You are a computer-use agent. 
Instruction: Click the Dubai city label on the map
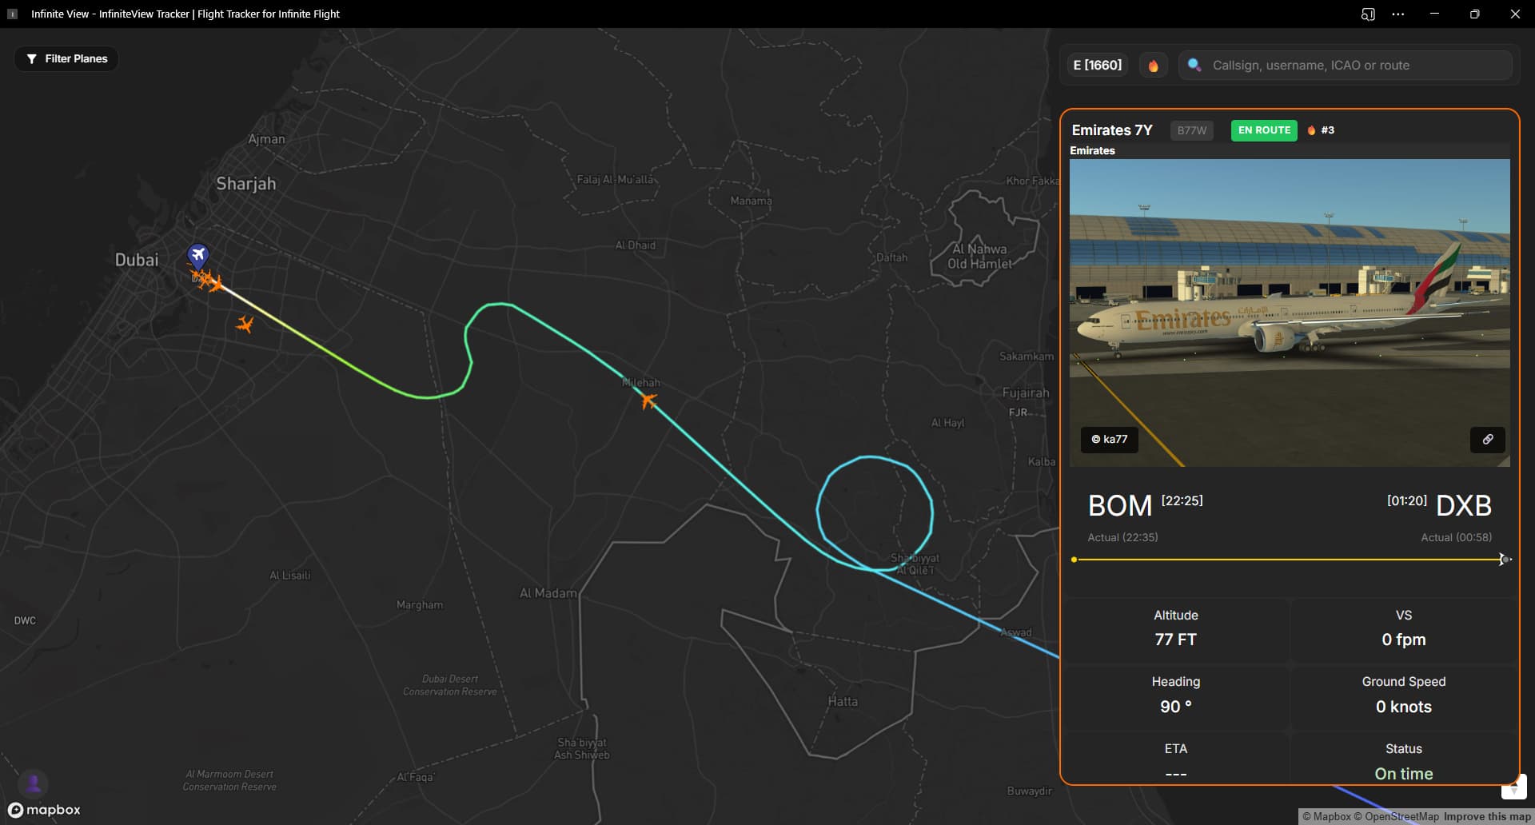[137, 260]
